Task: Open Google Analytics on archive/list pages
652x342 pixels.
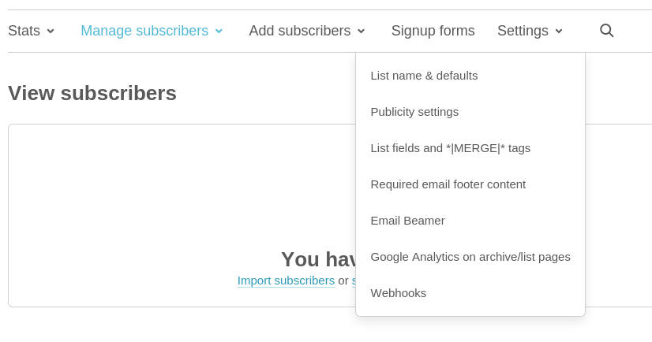Action: pyautogui.click(x=470, y=257)
